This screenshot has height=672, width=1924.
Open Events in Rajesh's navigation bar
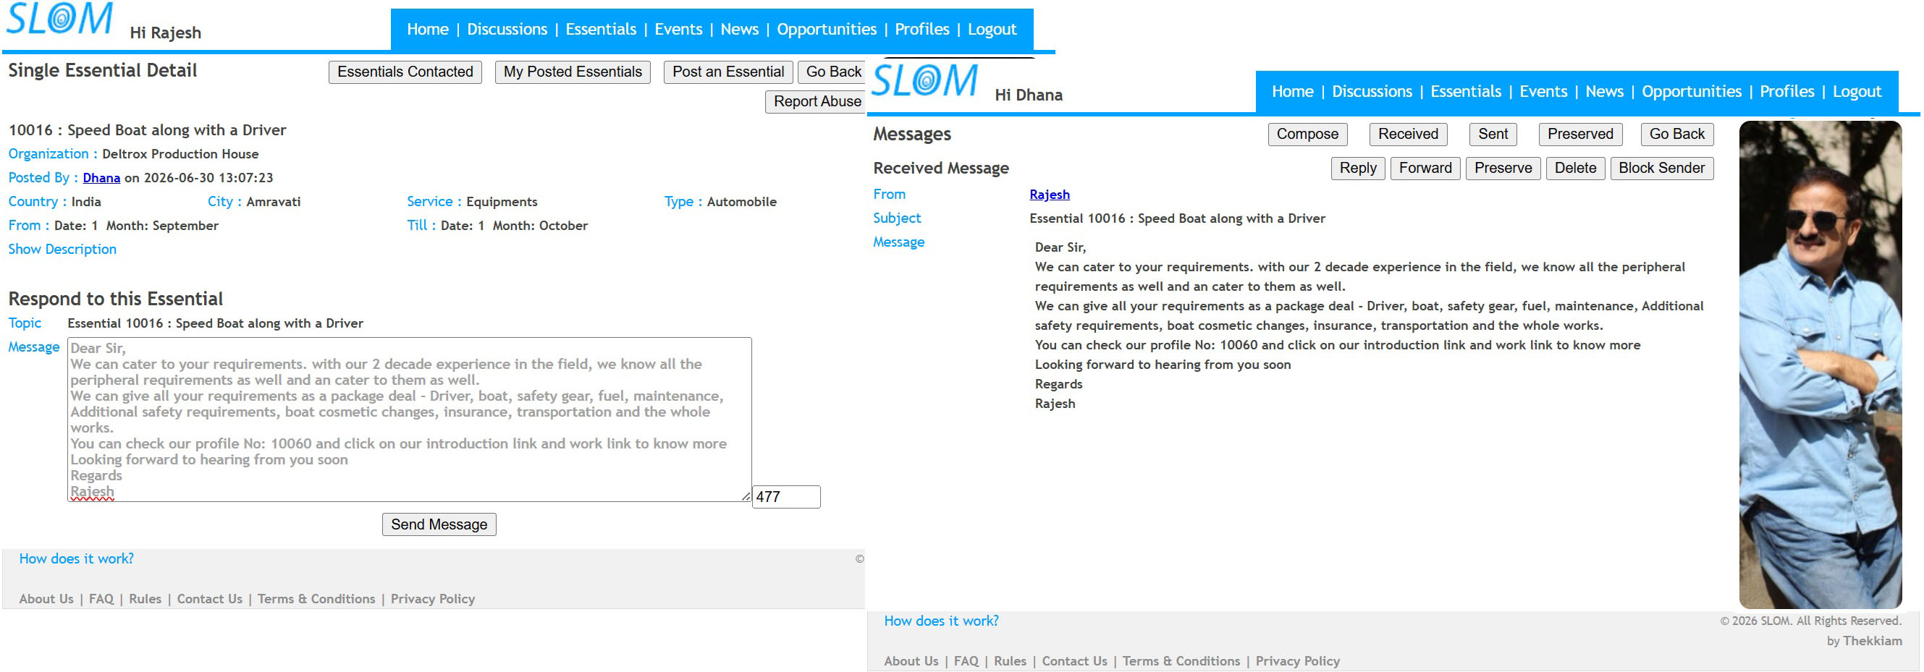coord(678,29)
